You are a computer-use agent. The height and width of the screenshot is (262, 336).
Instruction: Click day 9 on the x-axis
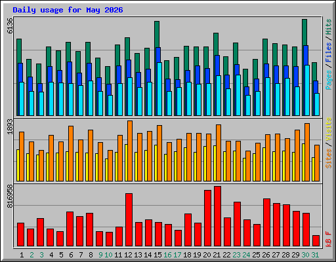click(x=100, y=255)
